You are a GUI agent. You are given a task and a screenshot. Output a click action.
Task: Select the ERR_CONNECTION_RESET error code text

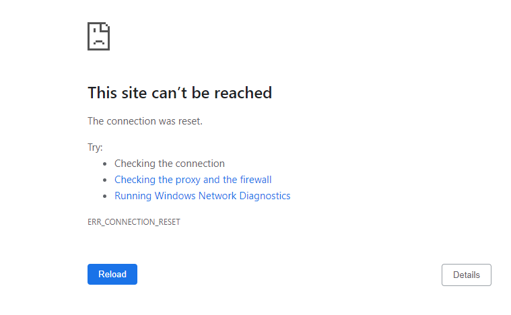click(133, 222)
